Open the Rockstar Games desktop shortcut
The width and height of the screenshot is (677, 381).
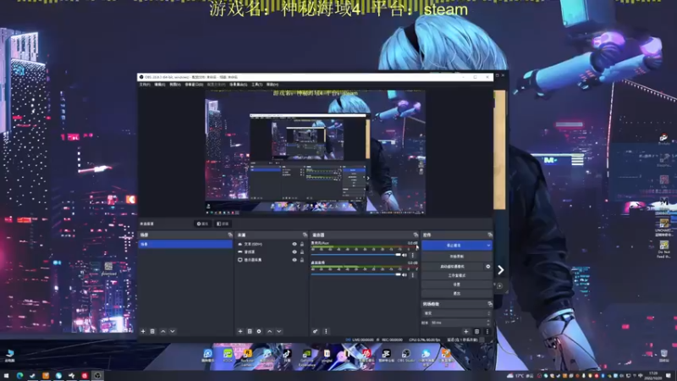pyautogui.click(x=247, y=357)
